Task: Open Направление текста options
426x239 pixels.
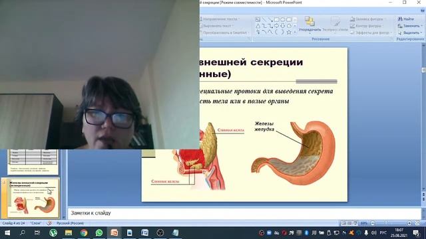Action: coord(220,19)
